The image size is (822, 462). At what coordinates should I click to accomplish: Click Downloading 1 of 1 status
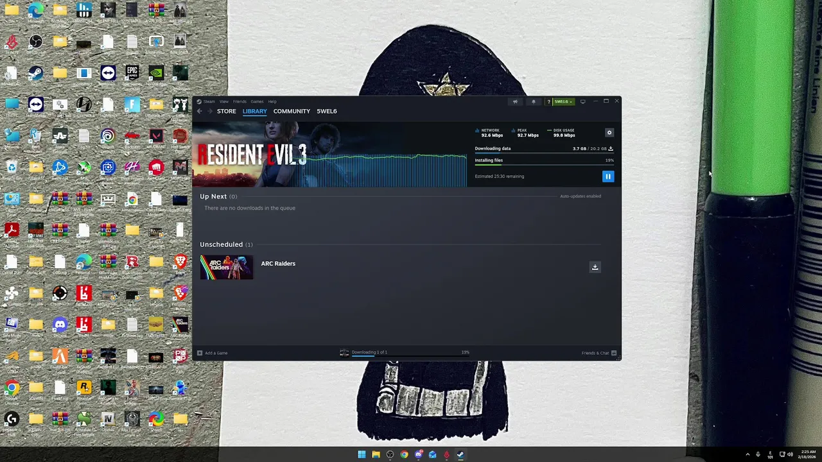[369, 352]
